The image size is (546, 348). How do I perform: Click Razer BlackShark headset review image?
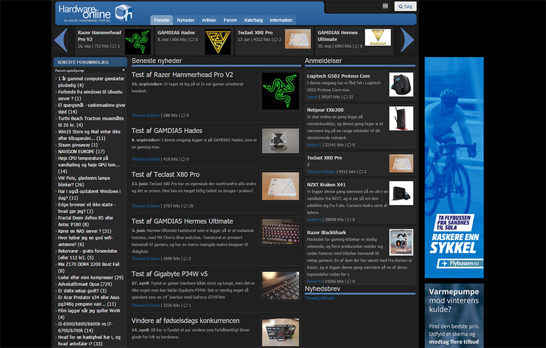(x=401, y=243)
